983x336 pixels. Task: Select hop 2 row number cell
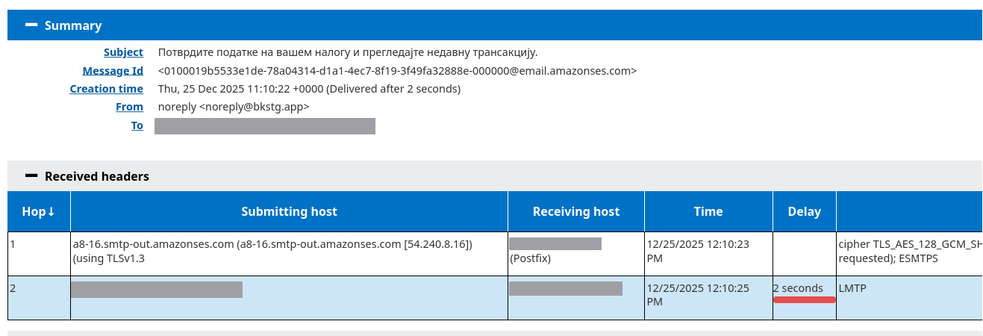[39, 298]
